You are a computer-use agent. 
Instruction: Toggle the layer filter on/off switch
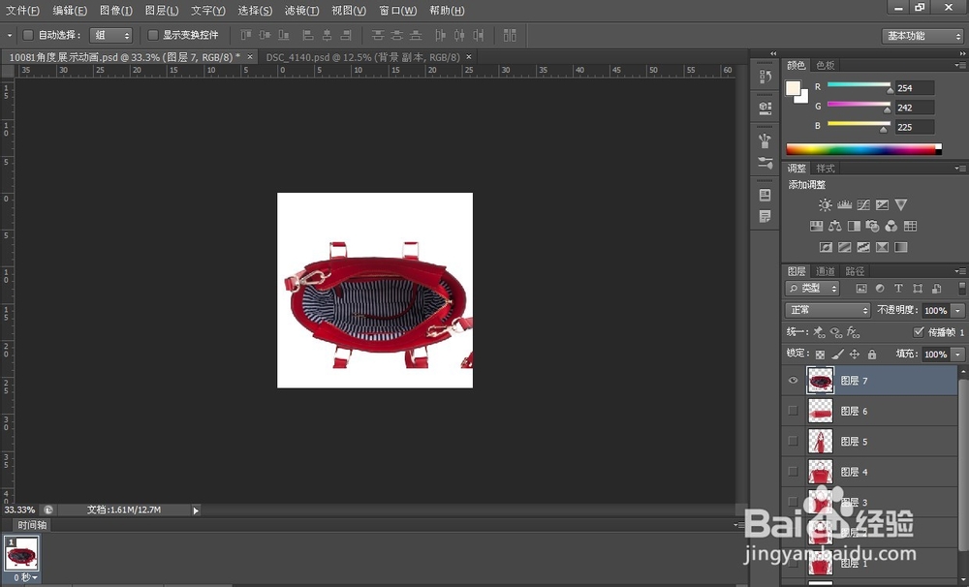tap(961, 289)
